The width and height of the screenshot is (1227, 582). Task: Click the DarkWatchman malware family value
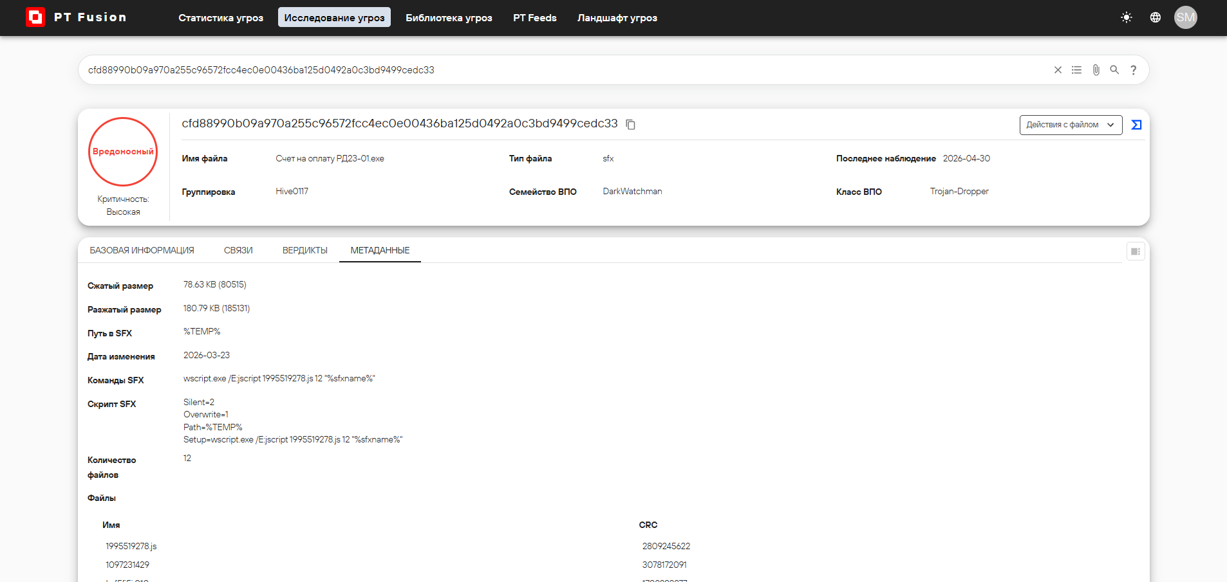point(632,191)
